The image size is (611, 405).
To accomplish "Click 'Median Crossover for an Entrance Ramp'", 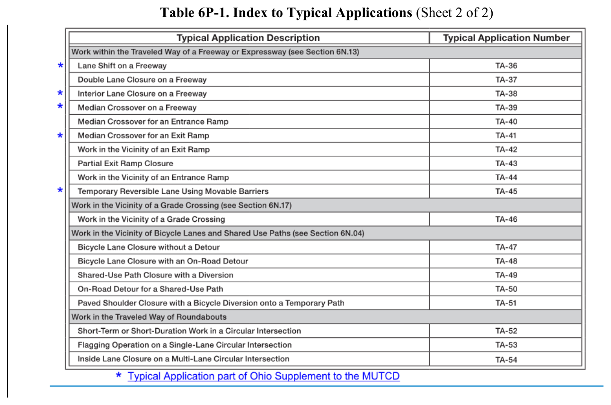I will click(x=153, y=122).
